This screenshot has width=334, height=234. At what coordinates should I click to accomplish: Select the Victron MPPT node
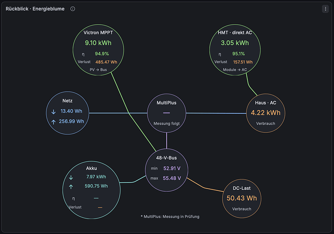tap(98, 50)
